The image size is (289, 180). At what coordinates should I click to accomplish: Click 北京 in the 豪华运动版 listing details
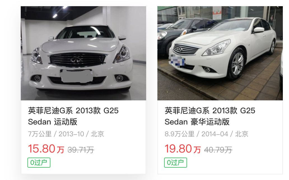click(241, 134)
